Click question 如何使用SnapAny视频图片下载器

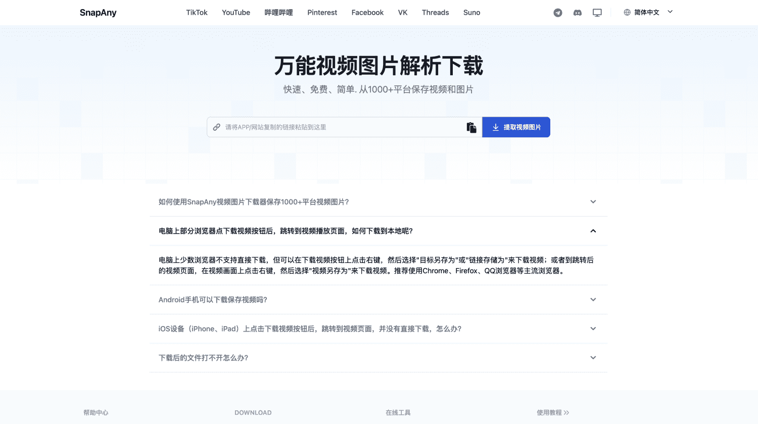click(x=254, y=202)
